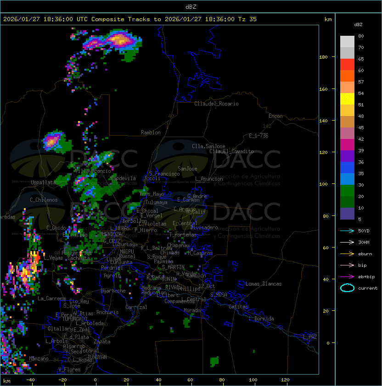Viewport: 382px width, 386px height.
Task: Click the pink bip arrow in legend
Action: [347, 265]
